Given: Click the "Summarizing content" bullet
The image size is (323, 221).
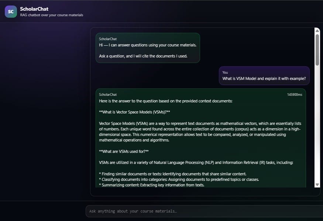Looking at the screenshot, I should [152, 185].
